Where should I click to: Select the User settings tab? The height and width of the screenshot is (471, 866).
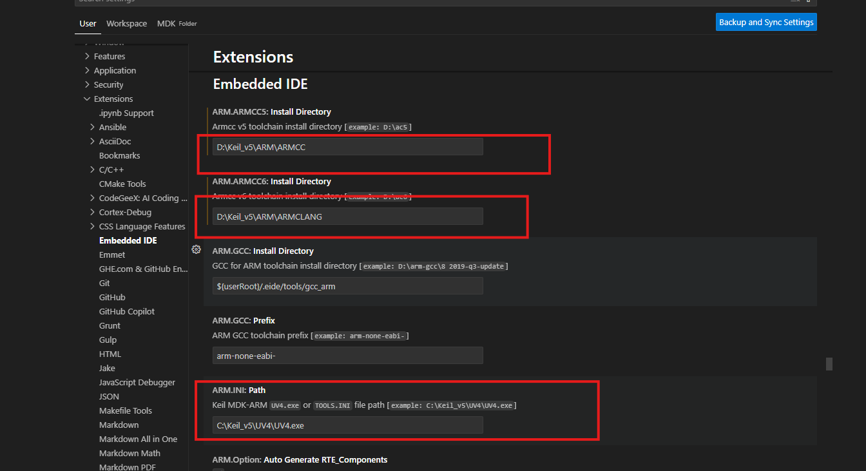point(88,23)
